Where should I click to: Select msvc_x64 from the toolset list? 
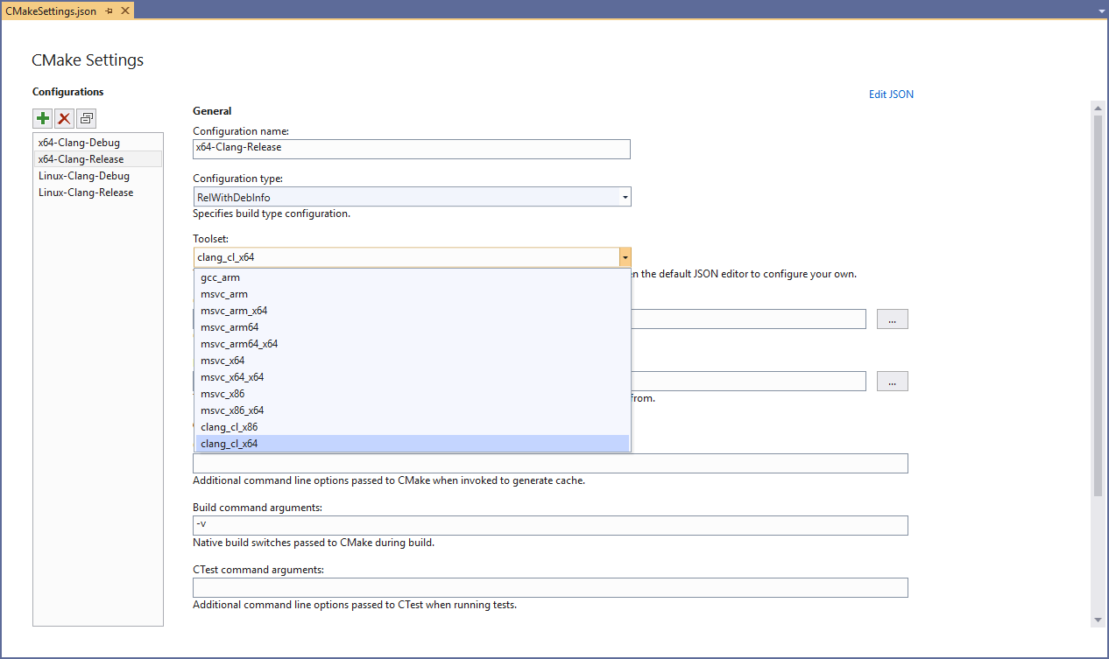tap(223, 360)
